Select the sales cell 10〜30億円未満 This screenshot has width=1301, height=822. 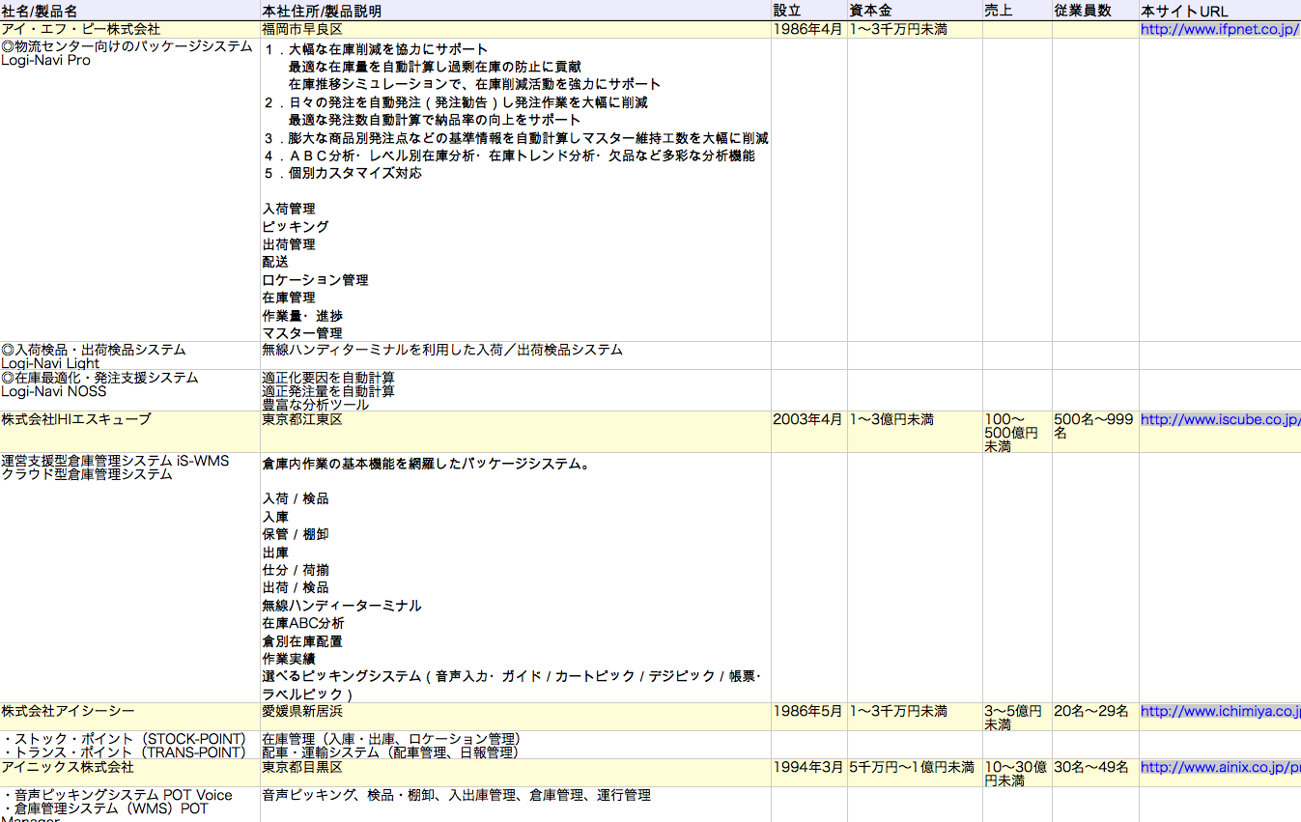point(1017,773)
